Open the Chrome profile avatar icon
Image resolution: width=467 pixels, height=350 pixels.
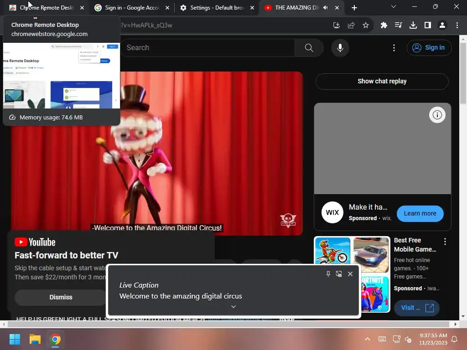pos(442,26)
